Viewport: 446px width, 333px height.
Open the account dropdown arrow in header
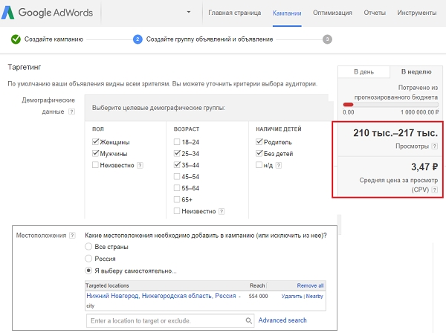pyautogui.click(x=189, y=13)
